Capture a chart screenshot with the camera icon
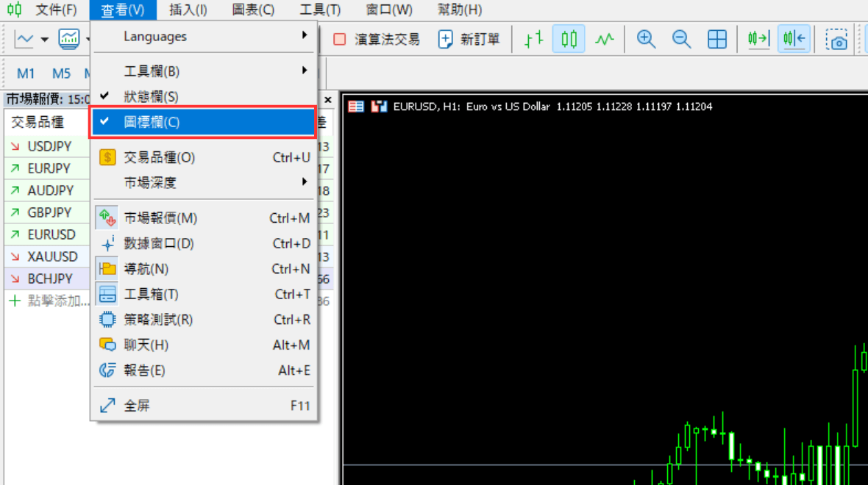The width and height of the screenshot is (868, 485). point(837,39)
